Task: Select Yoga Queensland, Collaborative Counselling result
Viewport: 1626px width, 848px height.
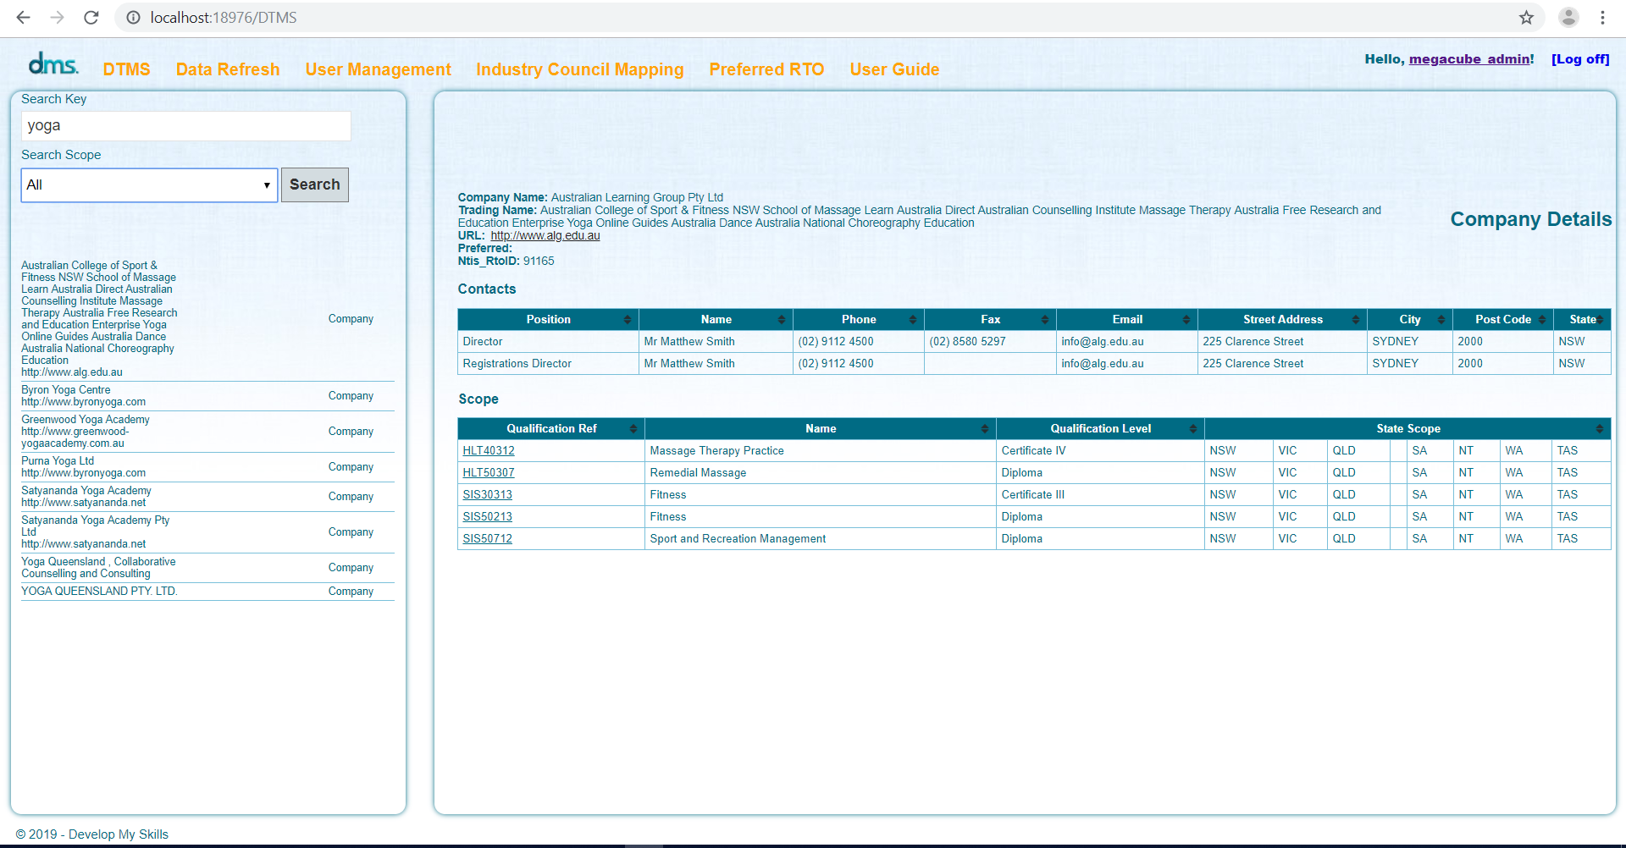Action: click(207, 567)
